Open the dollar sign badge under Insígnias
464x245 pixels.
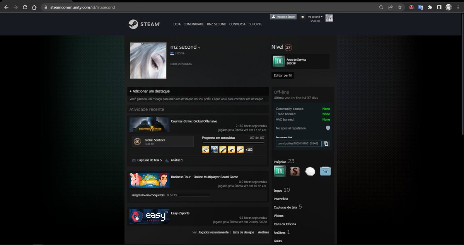pos(295,171)
